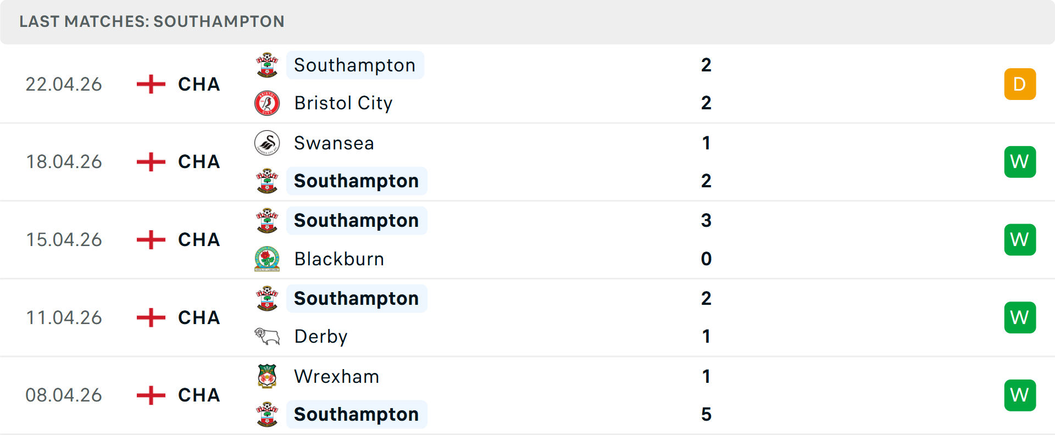Expand match details for the Derby game
1055x435 pixels.
click(527, 317)
